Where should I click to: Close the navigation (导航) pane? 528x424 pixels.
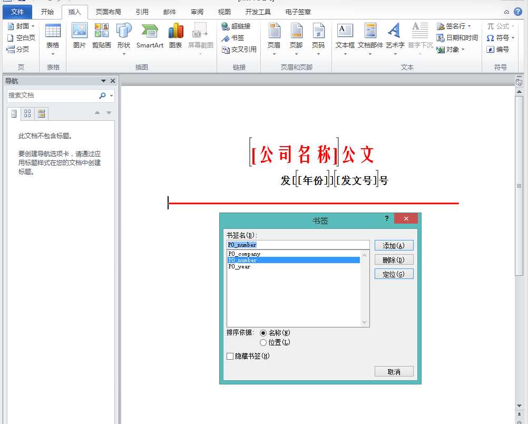click(x=113, y=81)
